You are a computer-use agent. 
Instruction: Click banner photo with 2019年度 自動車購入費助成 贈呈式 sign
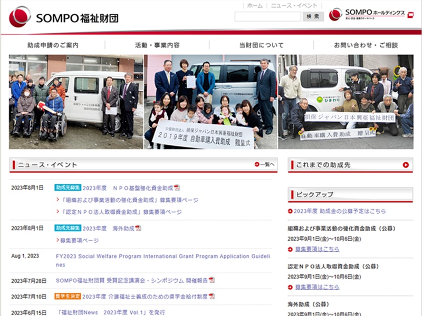click(210, 102)
